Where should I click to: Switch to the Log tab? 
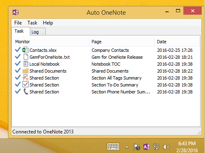pyautogui.click(x=38, y=32)
